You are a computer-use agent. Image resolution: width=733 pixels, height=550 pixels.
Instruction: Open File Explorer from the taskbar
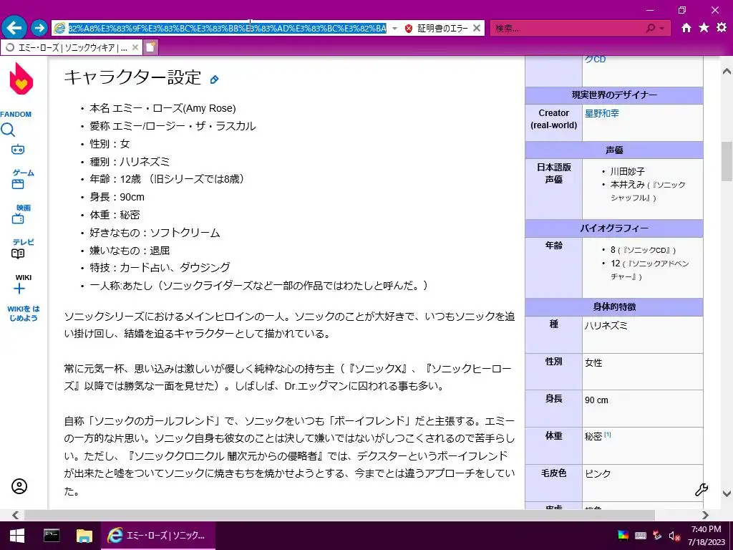(x=84, y=536)
